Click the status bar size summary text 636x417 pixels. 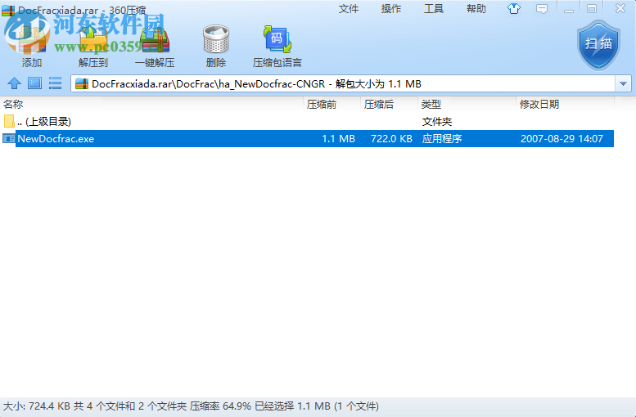[191, 406]
